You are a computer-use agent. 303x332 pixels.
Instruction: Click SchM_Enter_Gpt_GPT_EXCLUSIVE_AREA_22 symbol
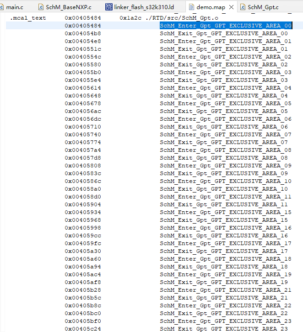pyautogui.click(x=226, y=305)
